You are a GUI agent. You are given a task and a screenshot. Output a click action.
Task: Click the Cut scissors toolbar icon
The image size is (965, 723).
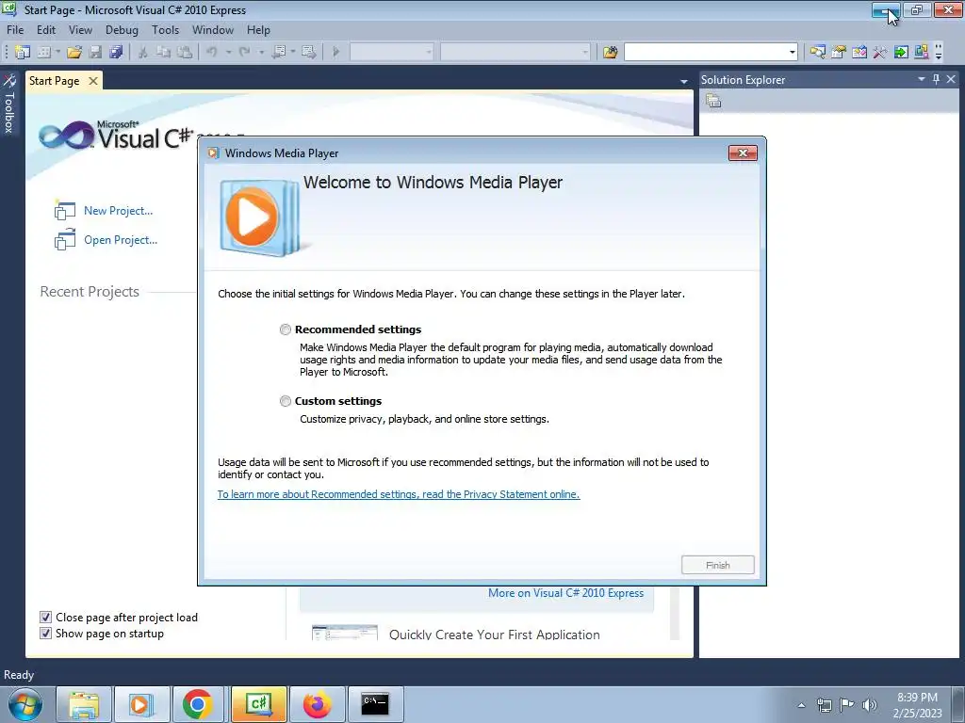coord(143,53)
